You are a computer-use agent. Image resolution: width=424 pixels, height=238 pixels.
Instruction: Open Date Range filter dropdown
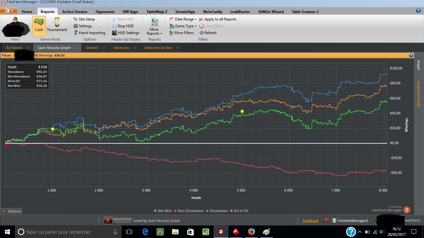[183, 19]
